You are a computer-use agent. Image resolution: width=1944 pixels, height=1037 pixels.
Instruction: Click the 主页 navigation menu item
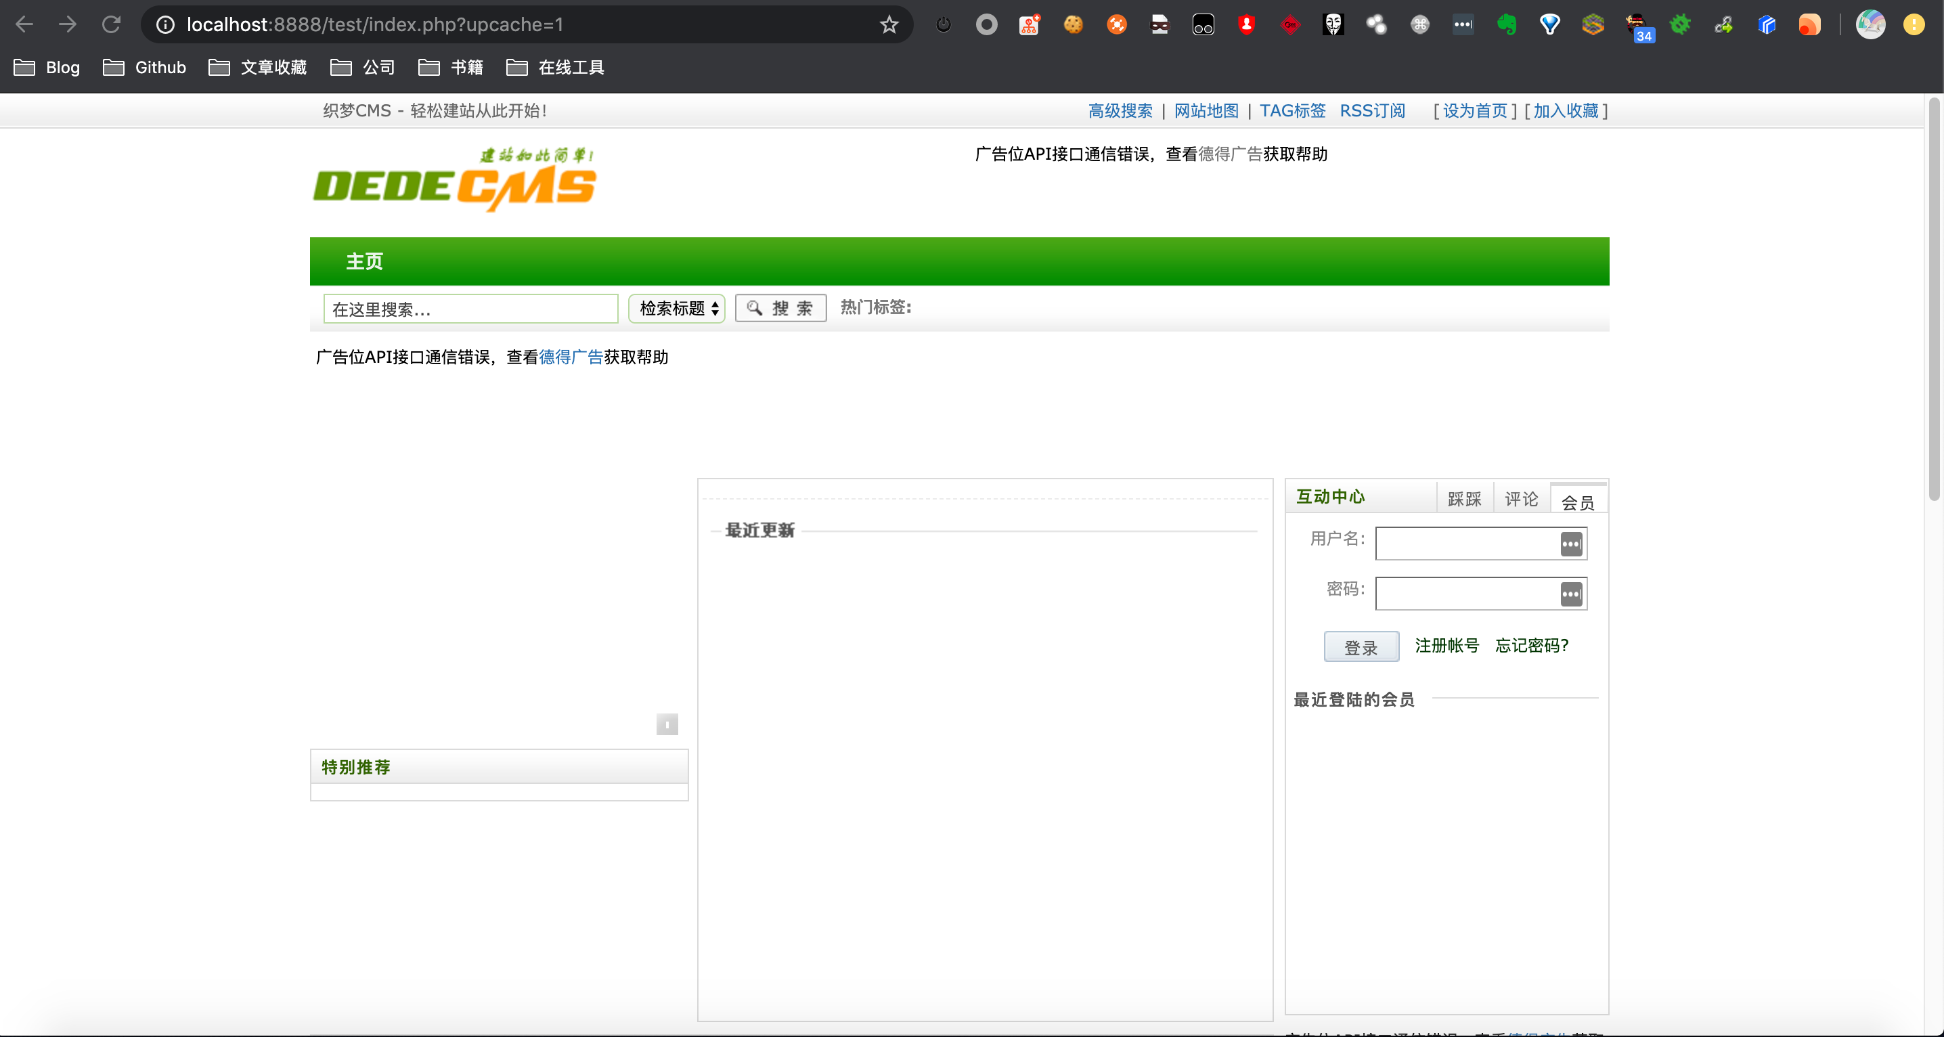(364, 261)
